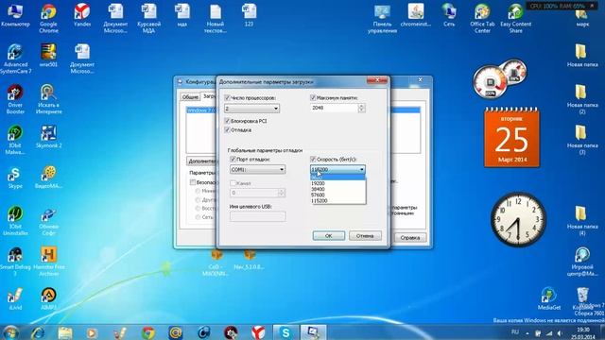Open the Skymonk 2 desktop icon
Screen dimensions: 605x340
click(x=48, y=137)
